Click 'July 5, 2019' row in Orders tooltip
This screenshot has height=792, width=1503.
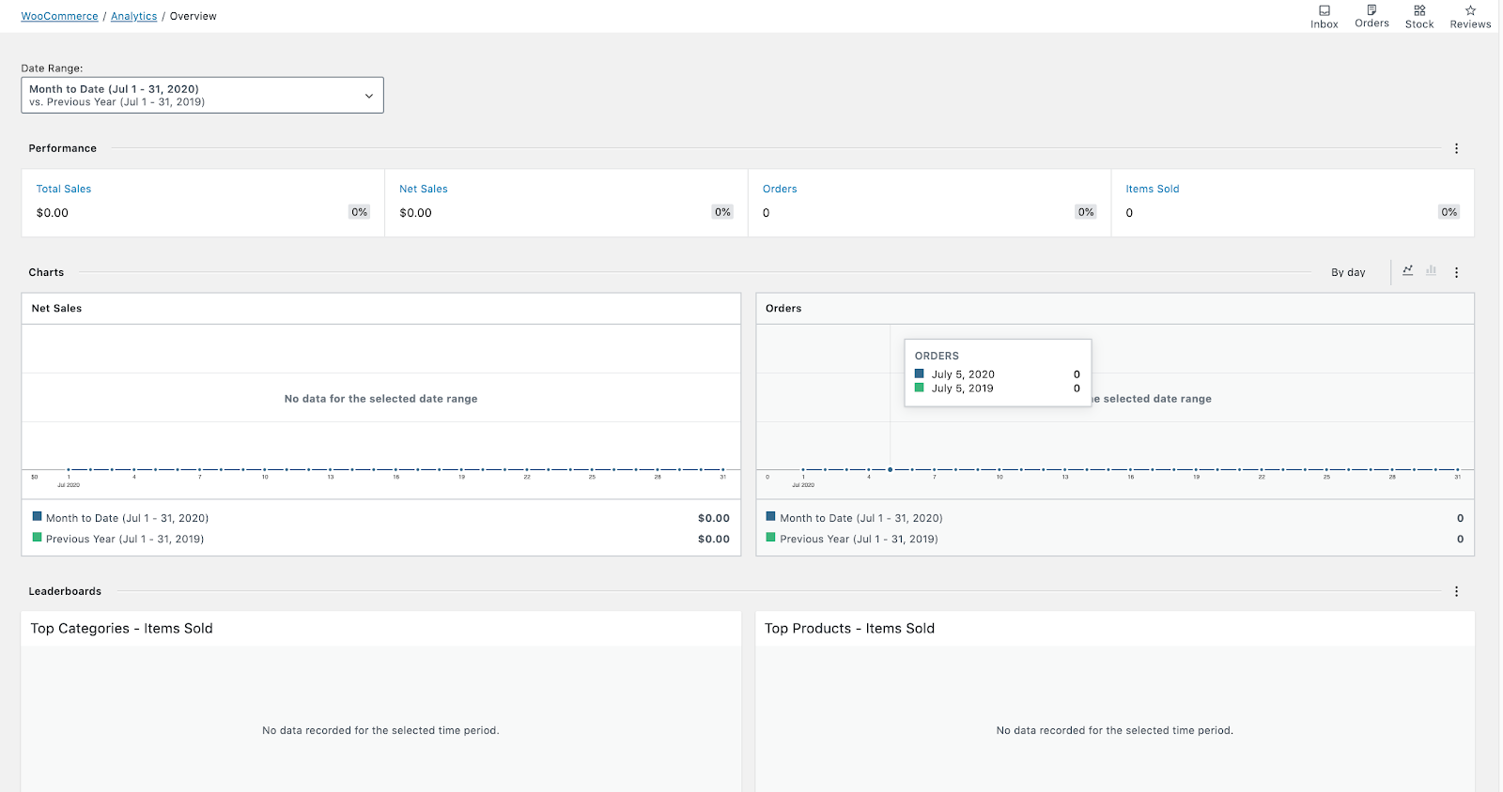(998, 388)
